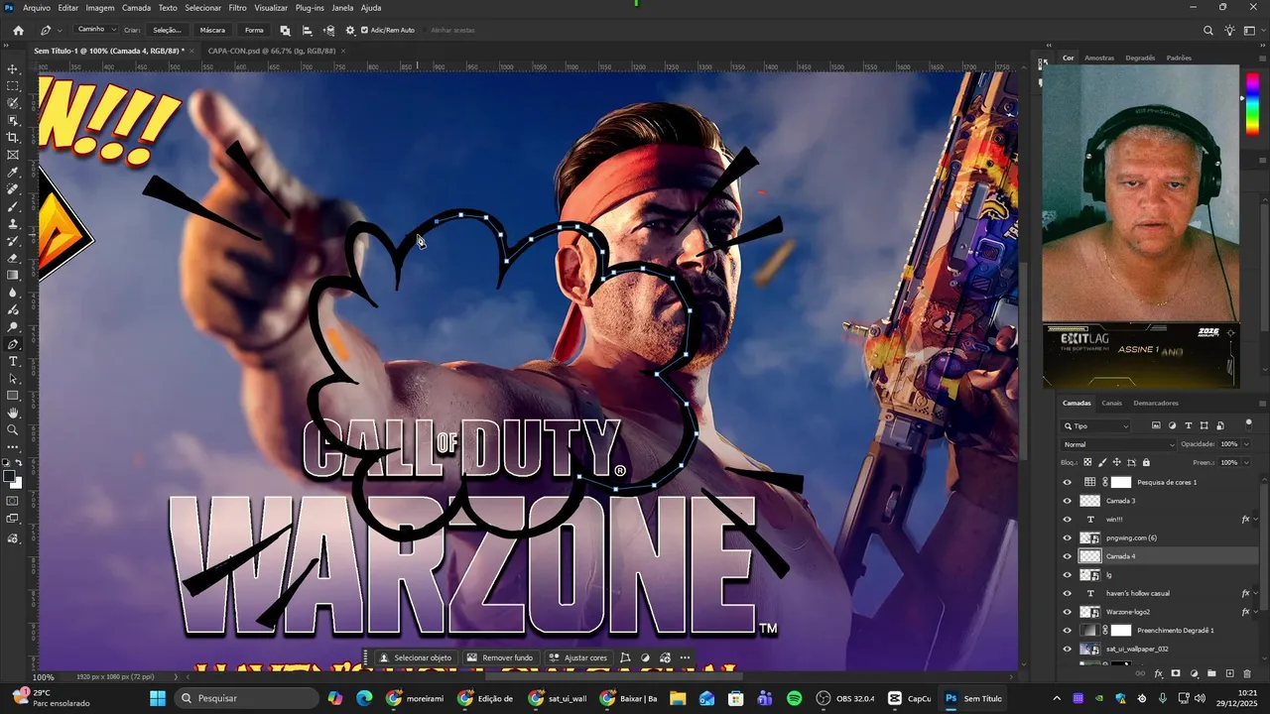This screenshot has height=714, width=1270.
Task: Click Ajustar cores in contextual bar
Action: [x=577, y=657]
